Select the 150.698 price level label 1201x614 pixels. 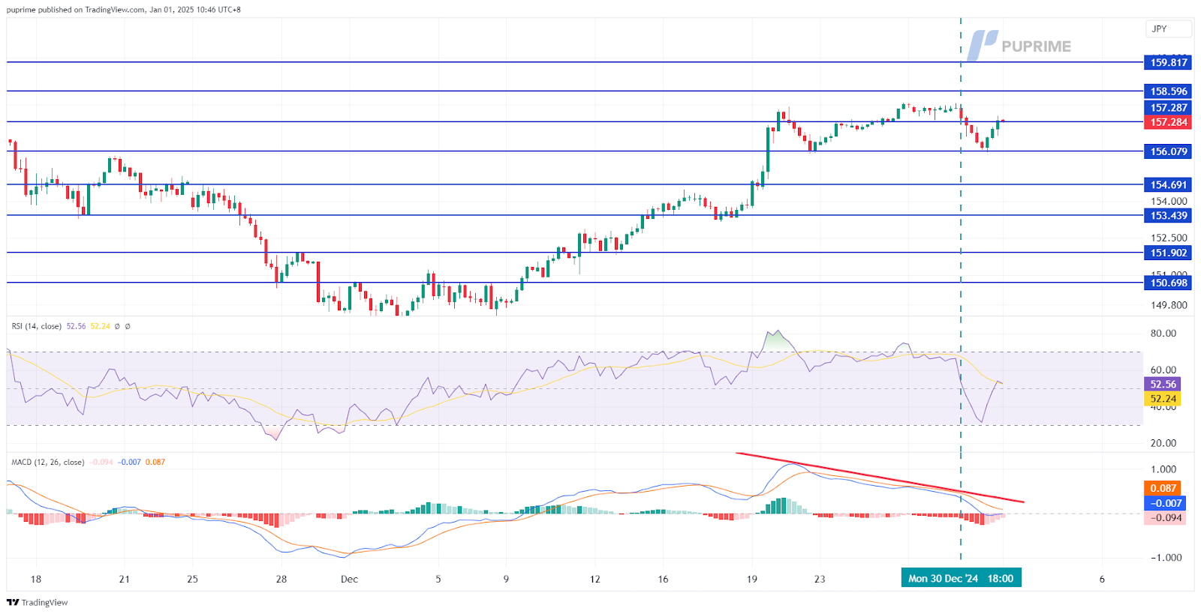tap(1167, 283)
